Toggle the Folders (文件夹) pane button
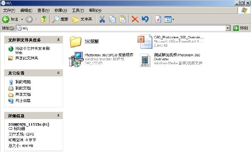Image resolution: width=251 pixels, height=152 pixels. 82,19
